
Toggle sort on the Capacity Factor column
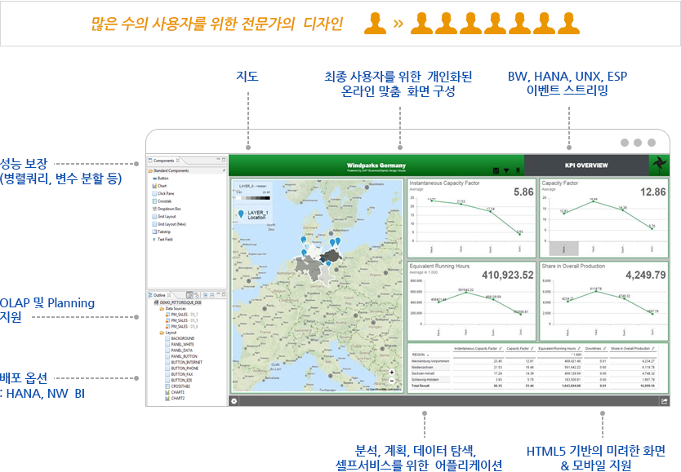tap(530, 349)
